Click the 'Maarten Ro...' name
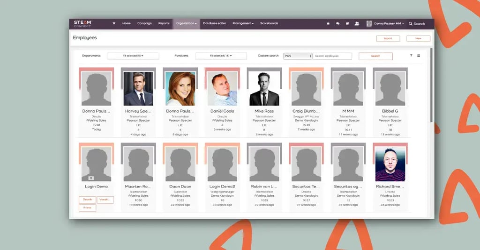480x250 pixels. click(138, 186)
